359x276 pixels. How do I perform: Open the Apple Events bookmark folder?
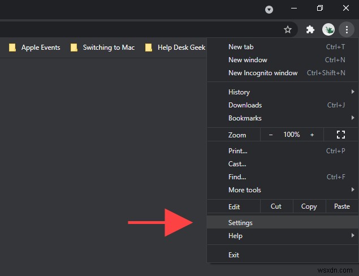pos(35,48)
